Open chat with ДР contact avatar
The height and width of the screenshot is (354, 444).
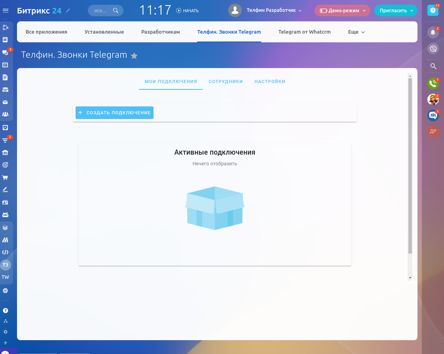433,131
